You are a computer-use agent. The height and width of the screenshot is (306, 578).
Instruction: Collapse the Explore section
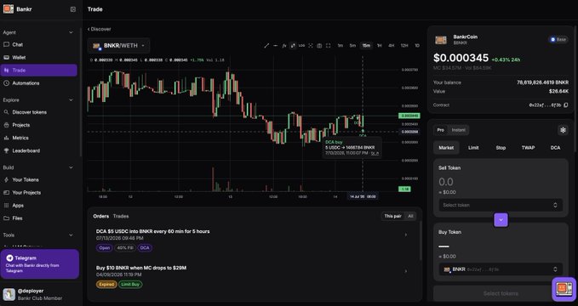point(72,99)
